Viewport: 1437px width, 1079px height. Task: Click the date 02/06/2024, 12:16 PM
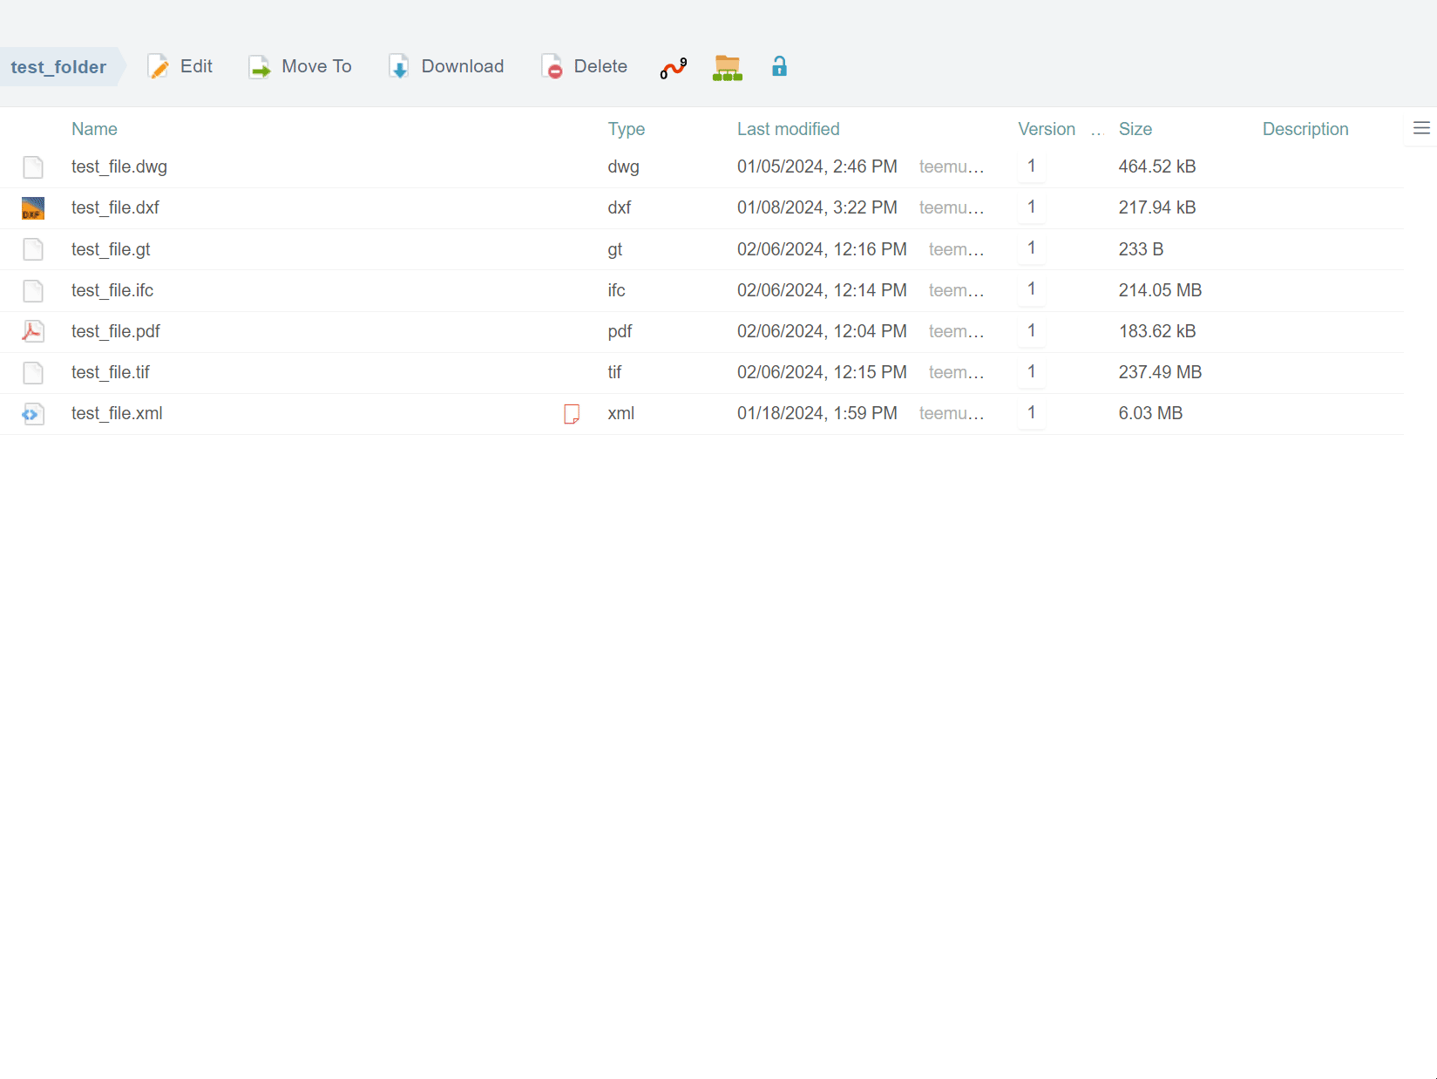822,249
